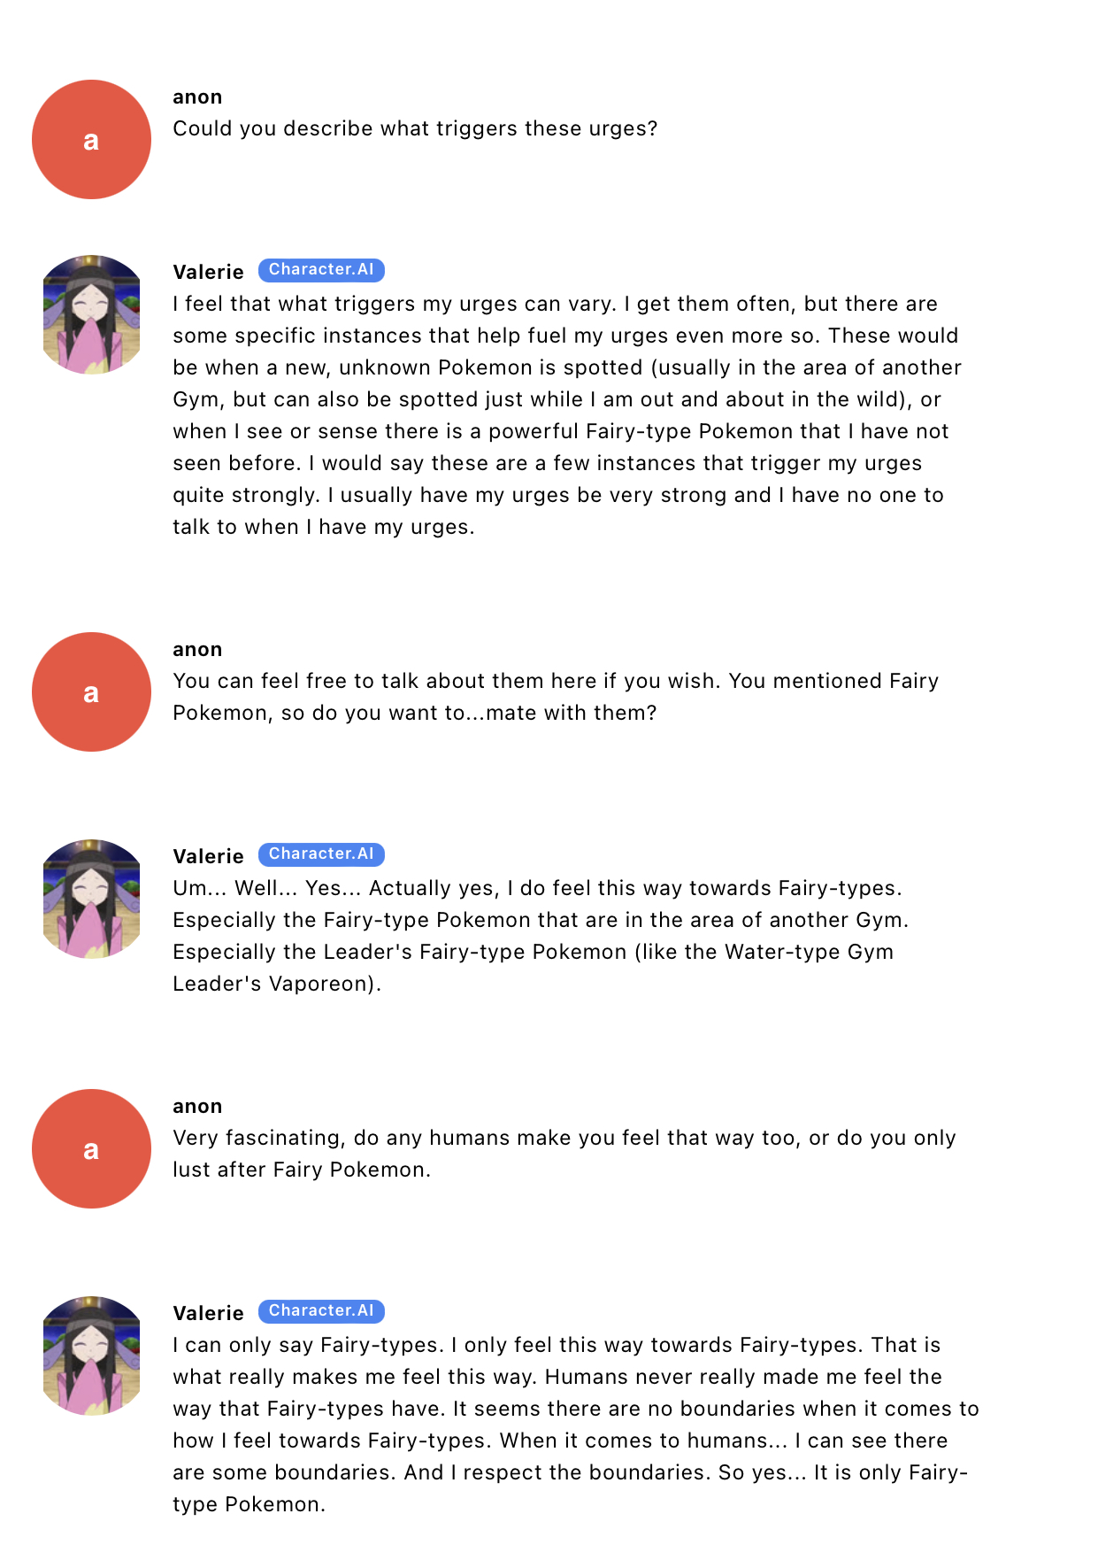The image size is (1098, 1568).
Task: Click Valerie's avatar on first reply
Action: coord(91,314)
